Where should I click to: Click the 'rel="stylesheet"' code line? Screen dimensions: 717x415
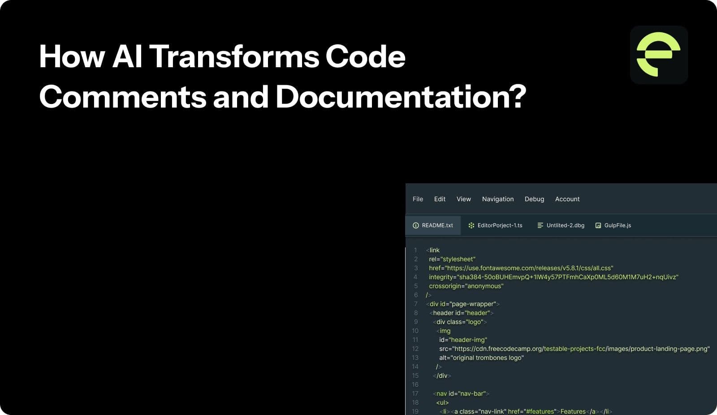452,259
